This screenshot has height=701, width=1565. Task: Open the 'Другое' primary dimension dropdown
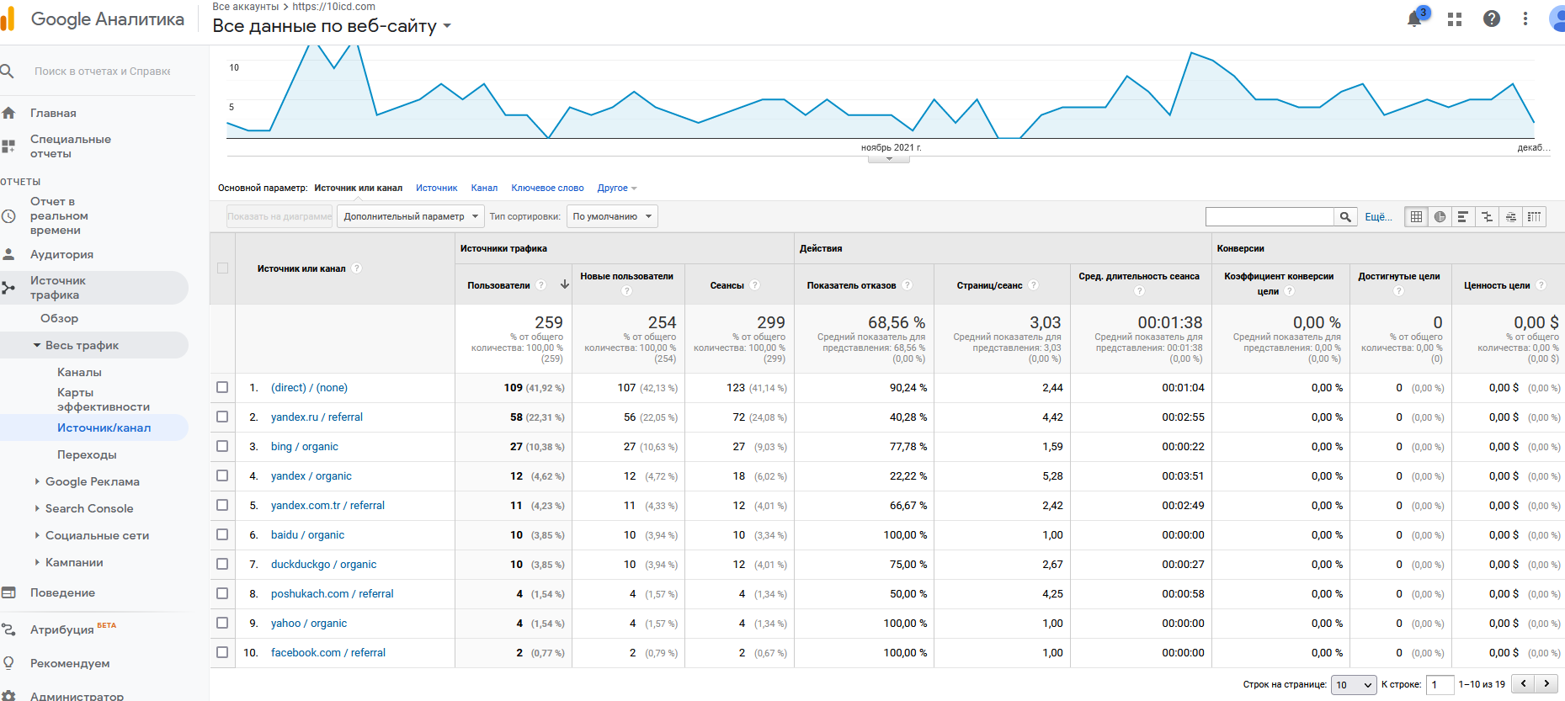click(617, 188)
